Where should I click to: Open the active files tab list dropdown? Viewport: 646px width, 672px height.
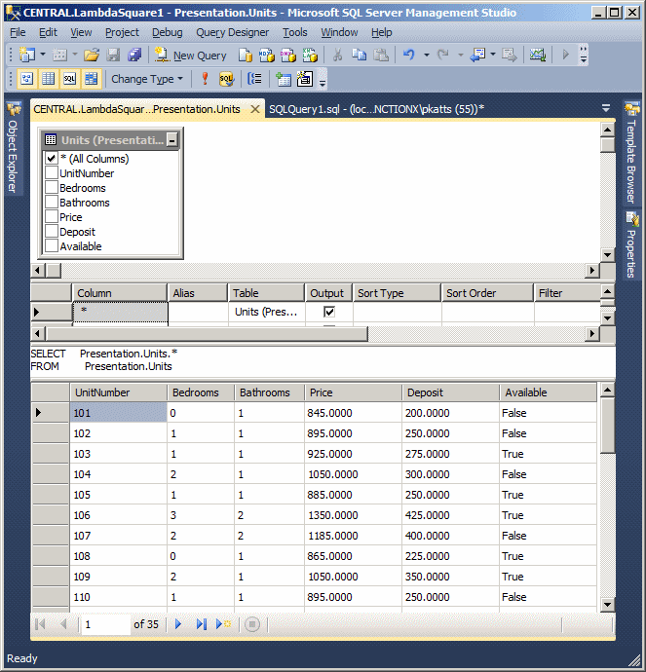coord(606,108)
